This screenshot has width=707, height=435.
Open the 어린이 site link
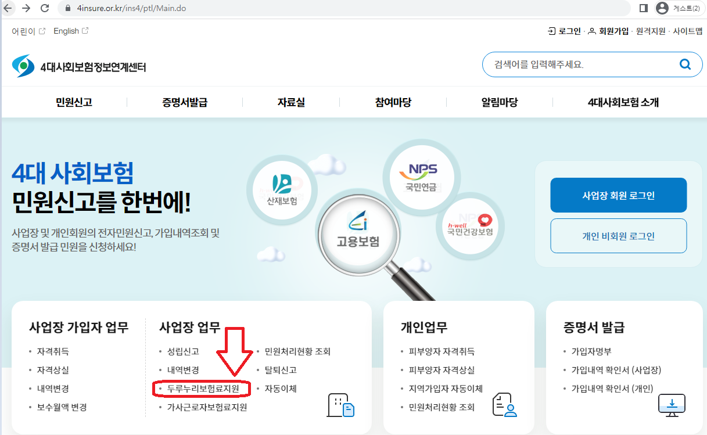[28, 31]
